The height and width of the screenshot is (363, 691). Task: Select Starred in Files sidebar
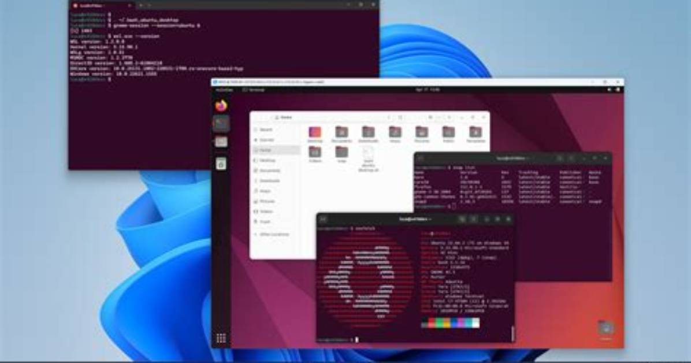(x=276, y=140)
